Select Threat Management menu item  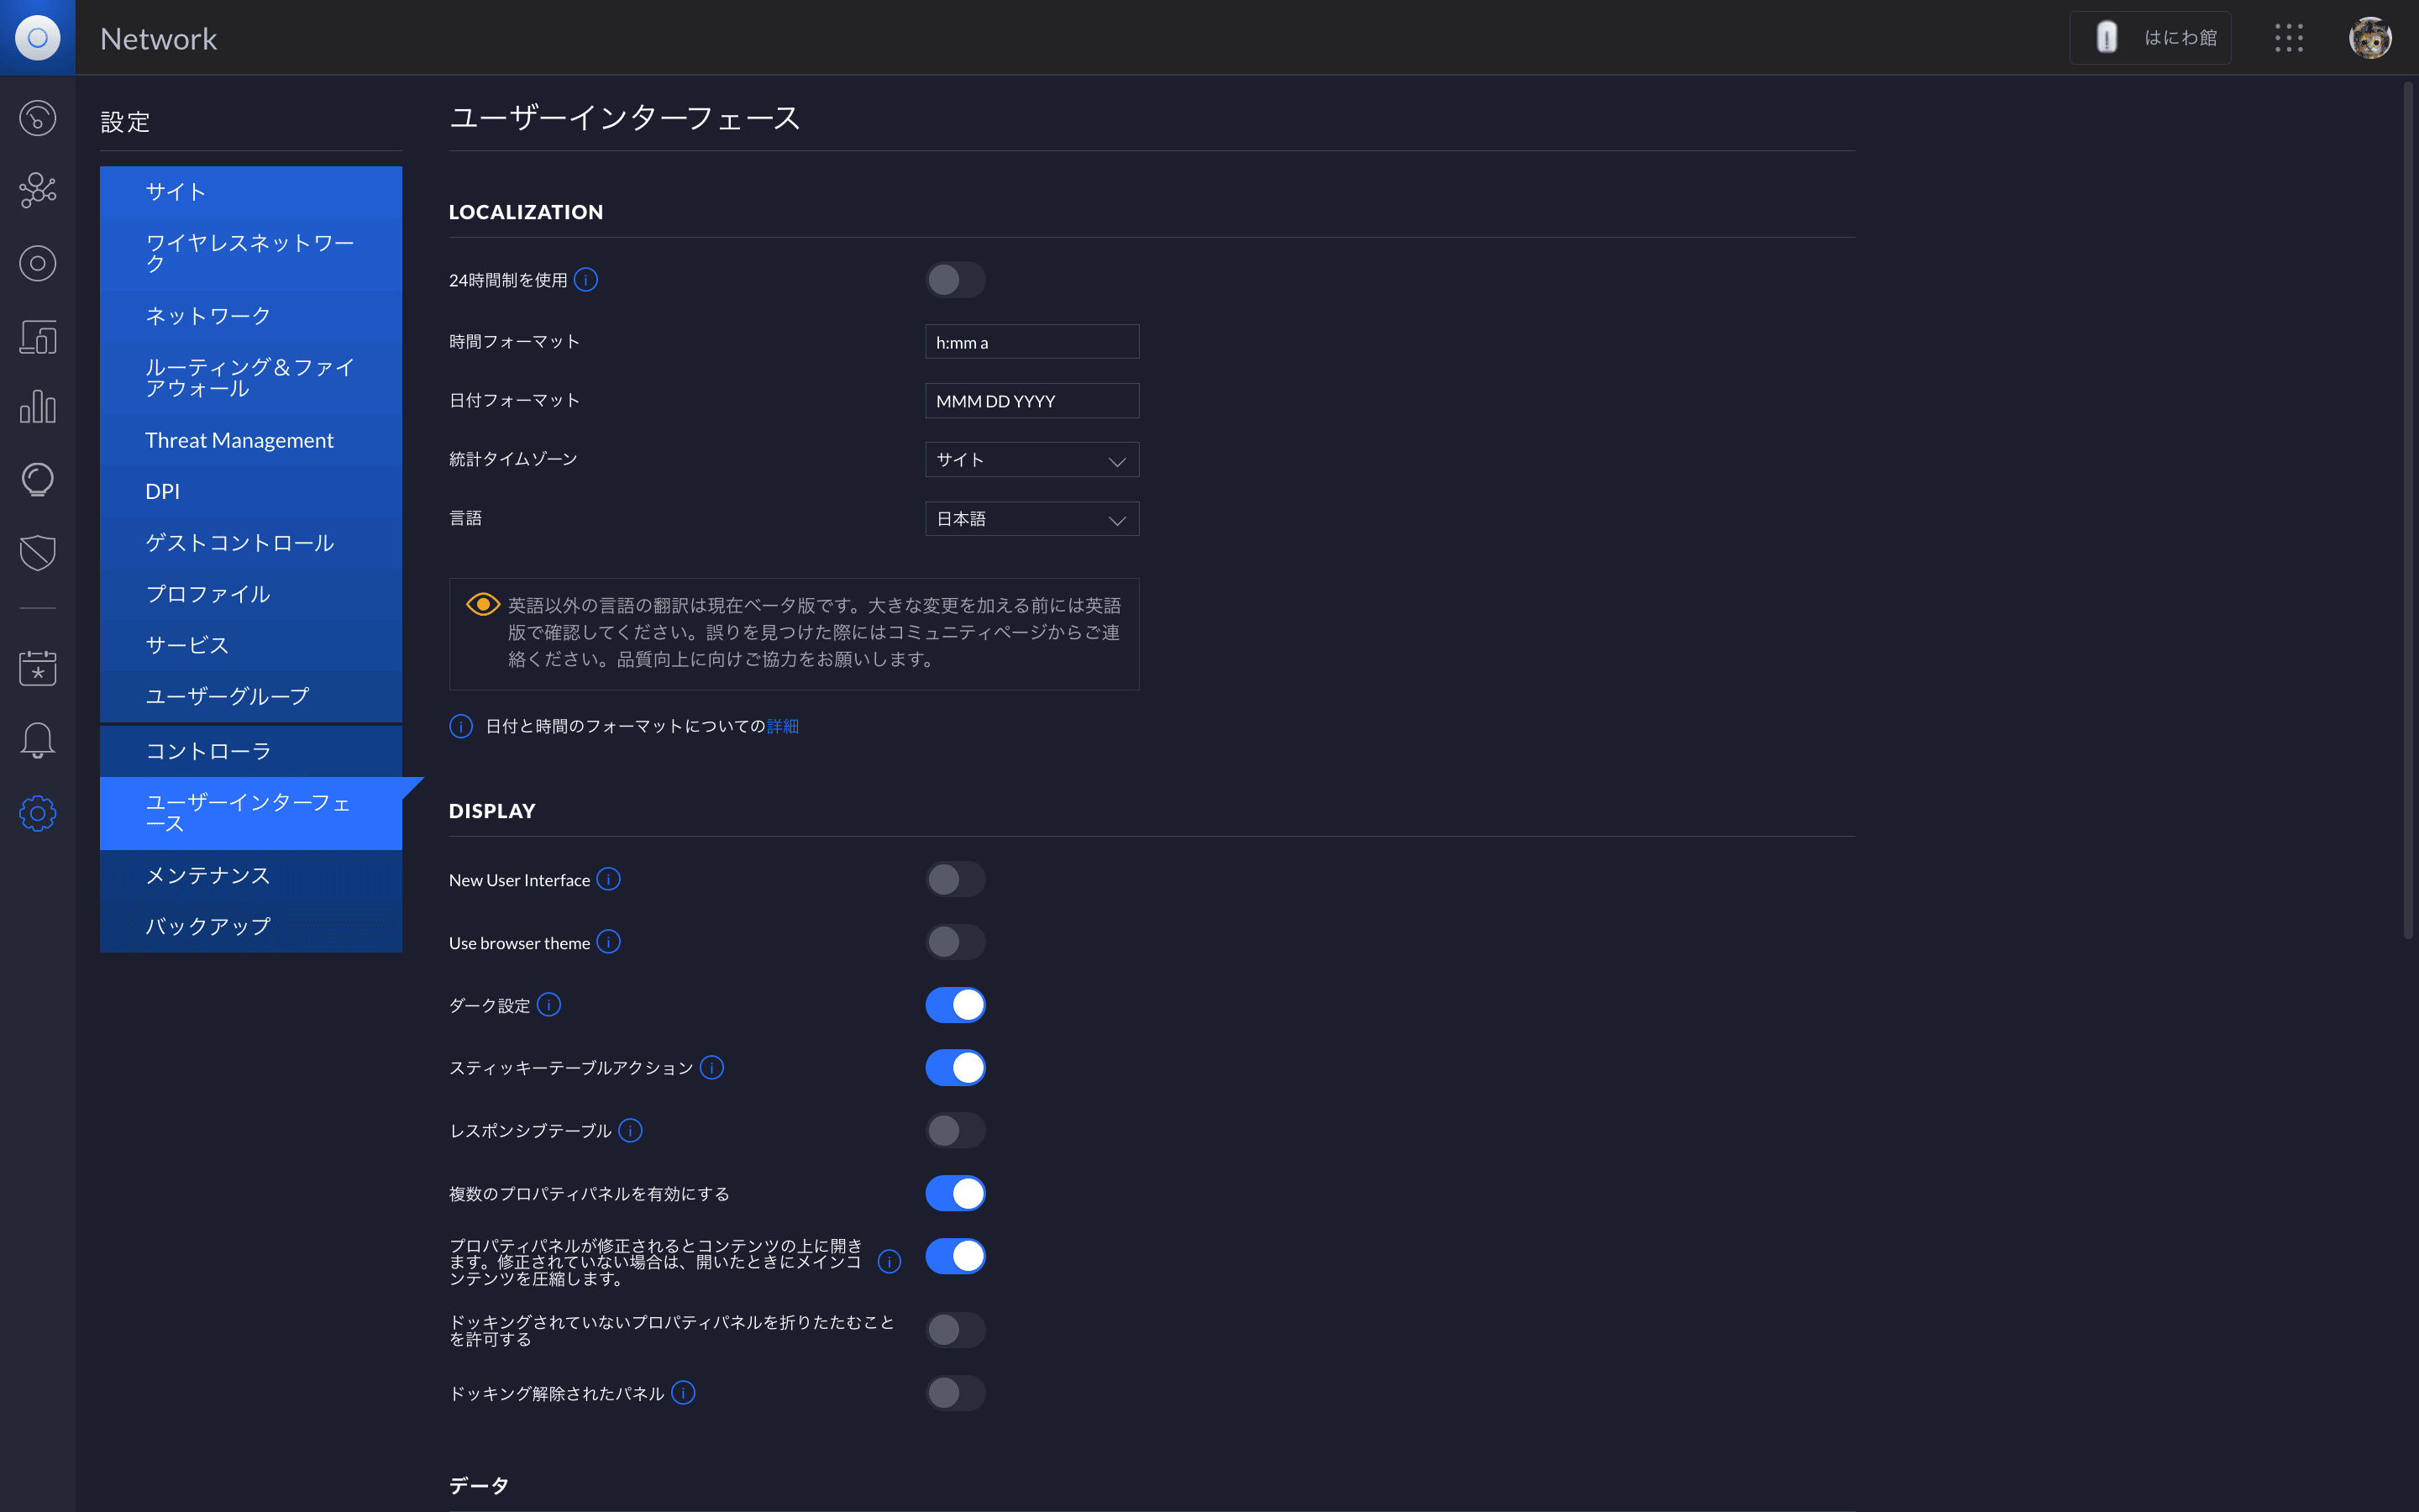coord(251,440)
